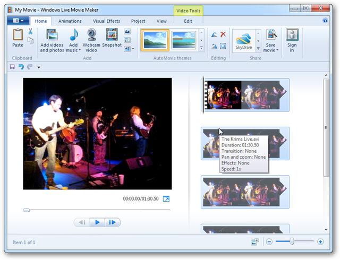Click the time zoom slider handle
Image resolution: width=340 pixels, height=260 pixels.
pyautogui.click(x=291, y=241)
